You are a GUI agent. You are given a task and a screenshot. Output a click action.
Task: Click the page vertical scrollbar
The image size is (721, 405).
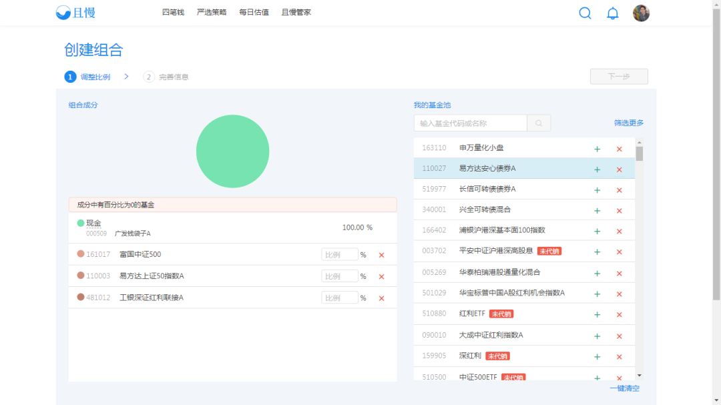716,154
